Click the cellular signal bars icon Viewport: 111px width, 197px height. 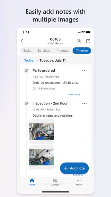pos(80,32)
